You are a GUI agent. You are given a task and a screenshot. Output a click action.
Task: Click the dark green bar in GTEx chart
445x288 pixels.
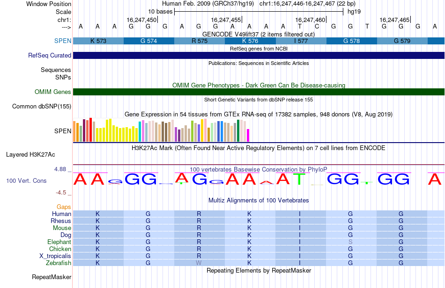238,130
